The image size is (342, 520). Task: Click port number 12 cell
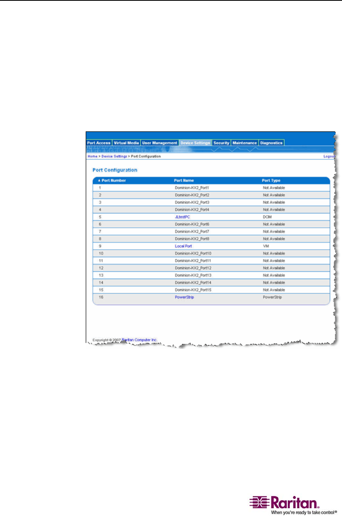pos(101,268)
